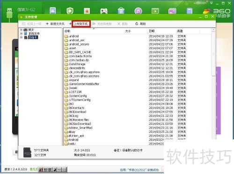
Task: Click the folder icon of LOST.DIR
Action: [x=66, y=92]
